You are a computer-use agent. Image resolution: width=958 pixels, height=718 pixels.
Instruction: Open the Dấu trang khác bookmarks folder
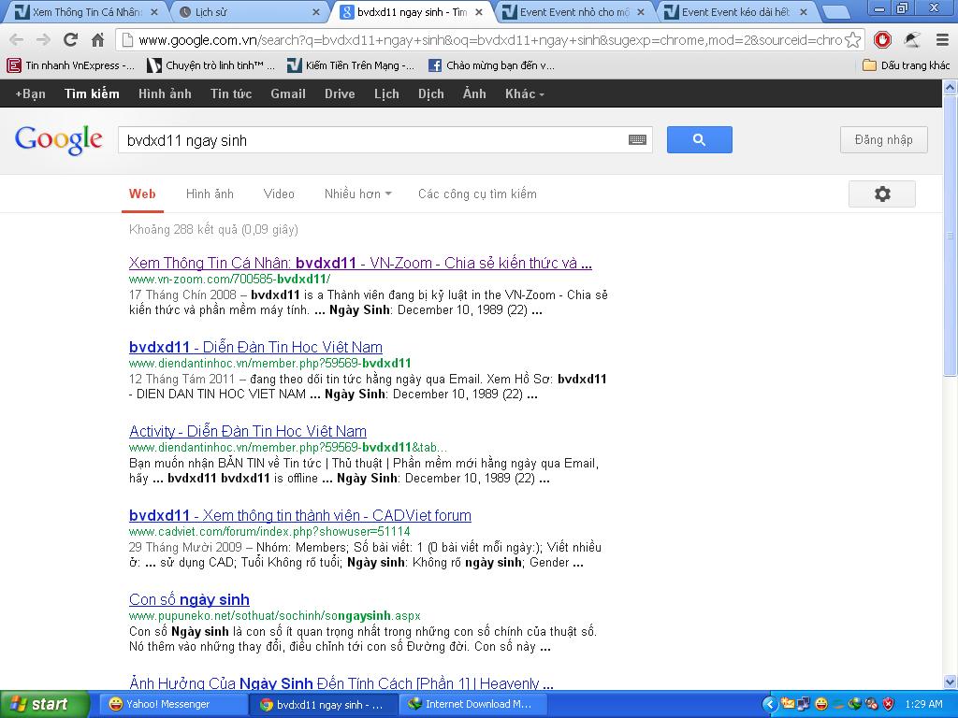coord(906,65)
